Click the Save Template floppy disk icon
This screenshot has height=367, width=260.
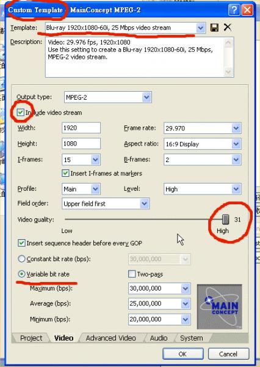[x=214, y=28]
